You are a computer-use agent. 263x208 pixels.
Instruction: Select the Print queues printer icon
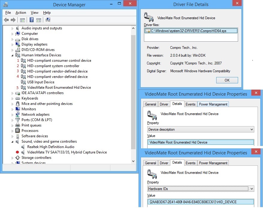click(x=18, y=125)
